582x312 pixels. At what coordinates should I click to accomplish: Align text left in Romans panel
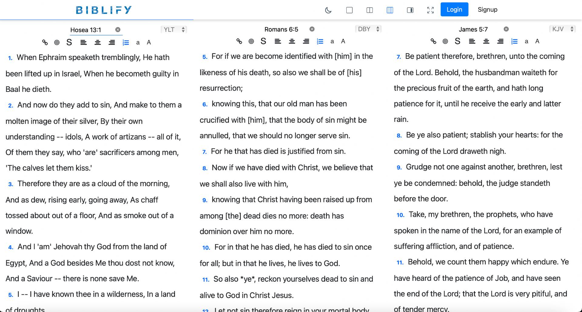pyautogui.click(x=278, y=41)
